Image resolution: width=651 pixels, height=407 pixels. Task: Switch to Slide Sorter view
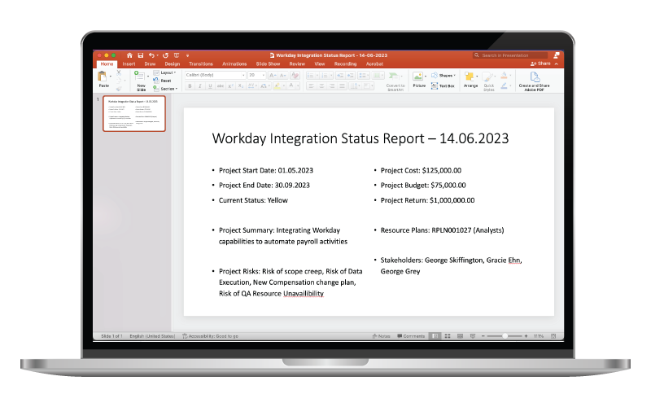coord(447,335)
